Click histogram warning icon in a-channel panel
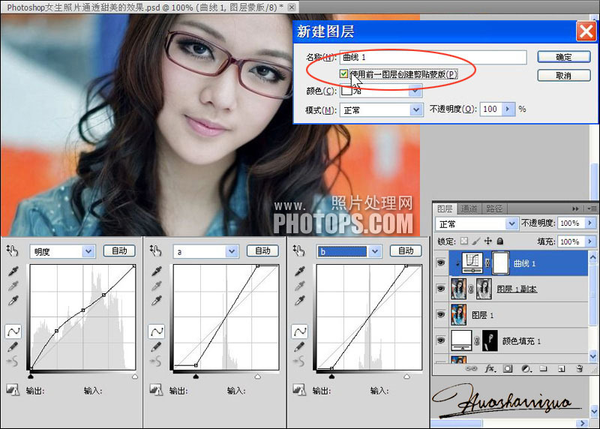Viewport: 600px width, 429px height. click(156, 390)
